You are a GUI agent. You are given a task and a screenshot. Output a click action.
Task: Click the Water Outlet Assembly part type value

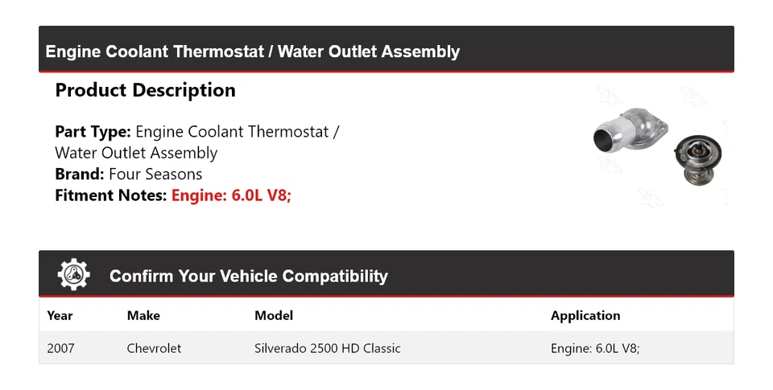click(x=136, y=153)
